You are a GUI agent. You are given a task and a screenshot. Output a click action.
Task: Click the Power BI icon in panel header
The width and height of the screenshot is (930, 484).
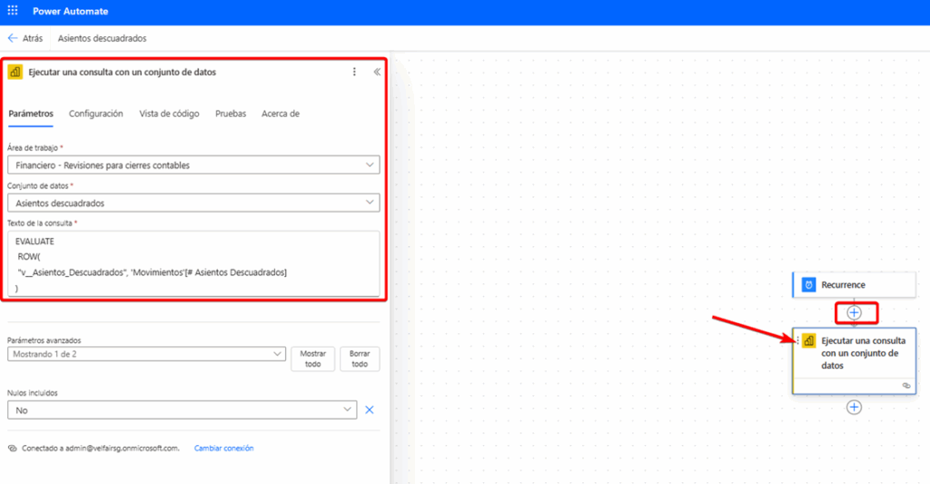tap(15, 72)
